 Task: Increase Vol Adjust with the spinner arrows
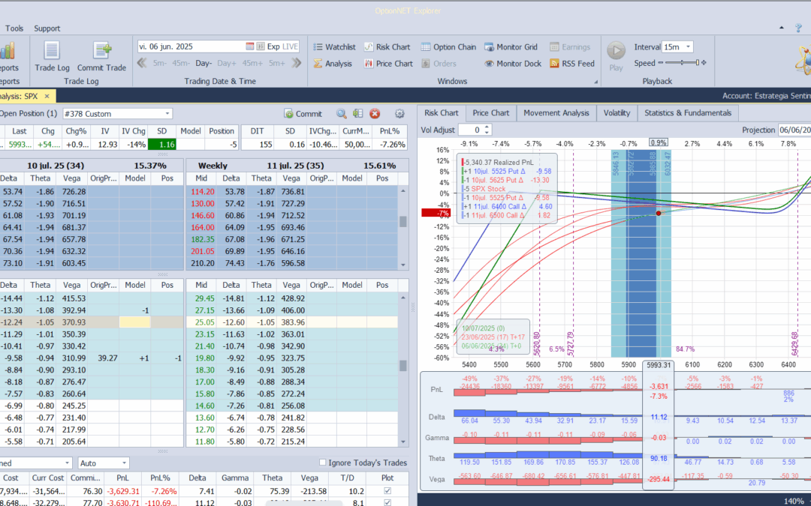pos(487,127)
